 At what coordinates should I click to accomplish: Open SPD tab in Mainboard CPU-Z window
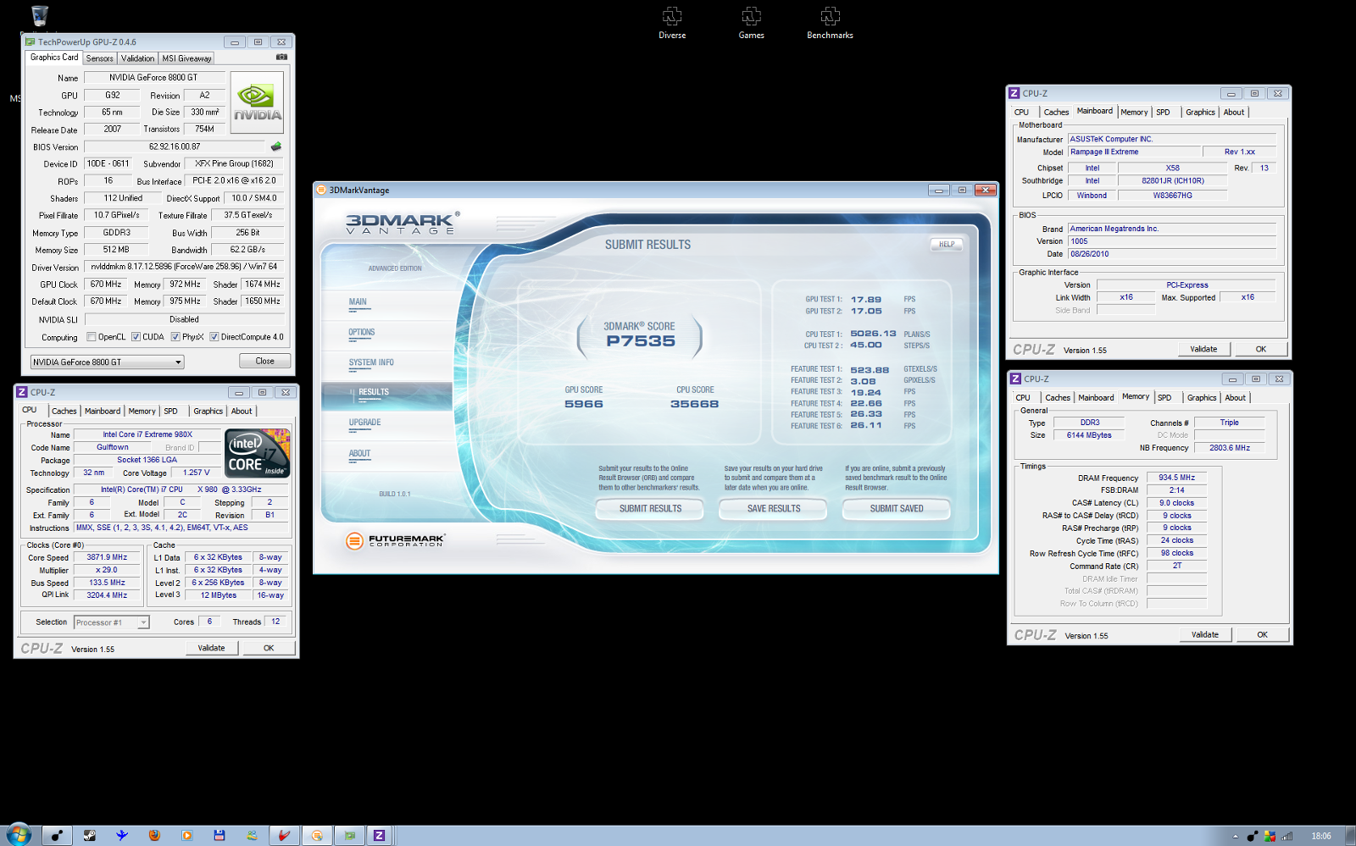click(x=1163, y=112)
